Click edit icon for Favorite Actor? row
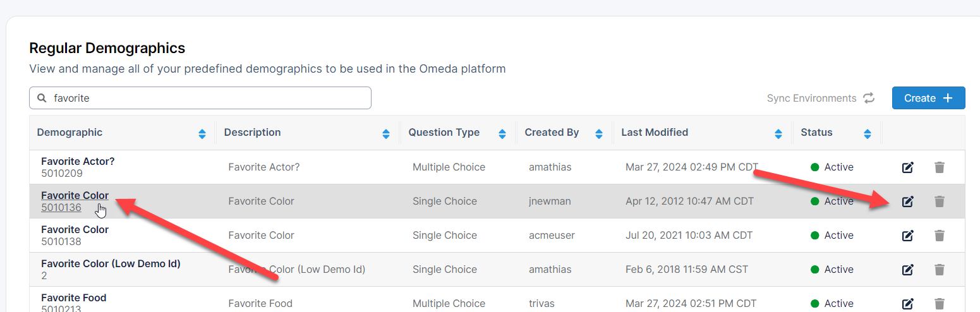The width and height of the screenshot is (980, 312). coord(907,167)
